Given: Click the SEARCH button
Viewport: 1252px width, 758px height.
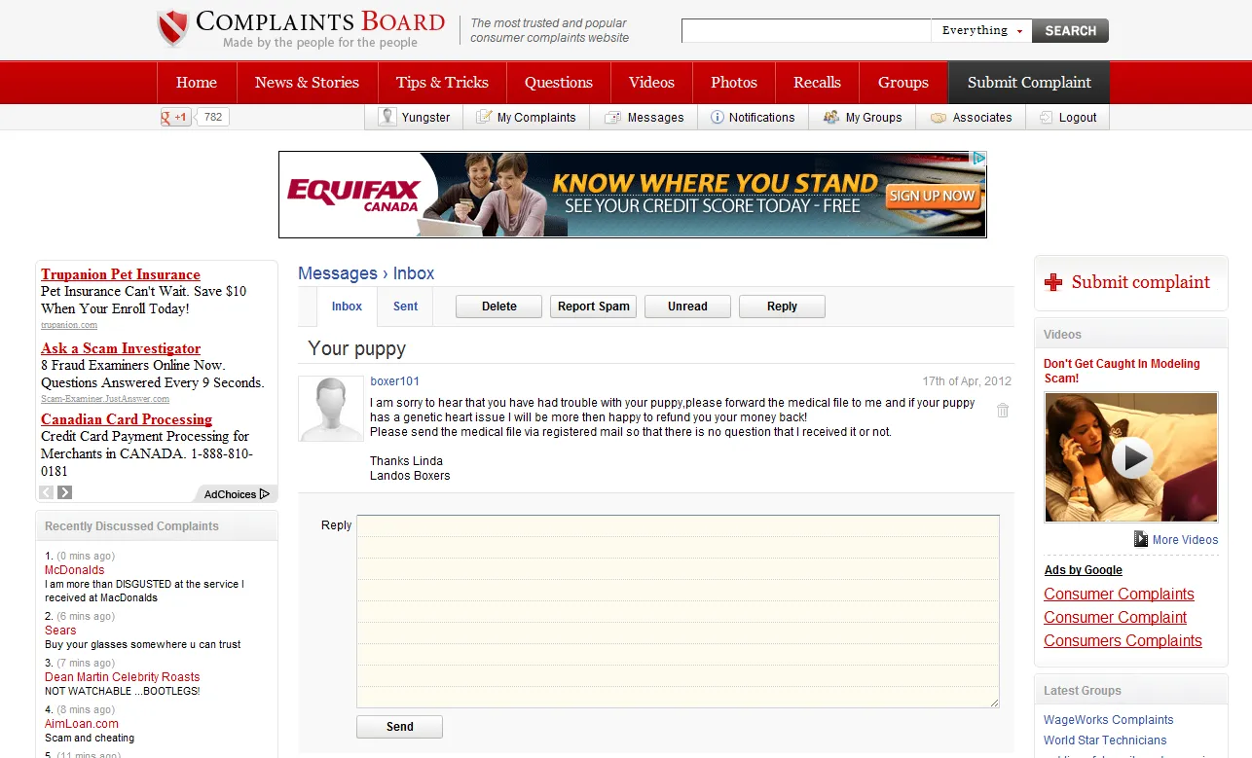Looking at the screenshot, I should (x=1070, y=31).
